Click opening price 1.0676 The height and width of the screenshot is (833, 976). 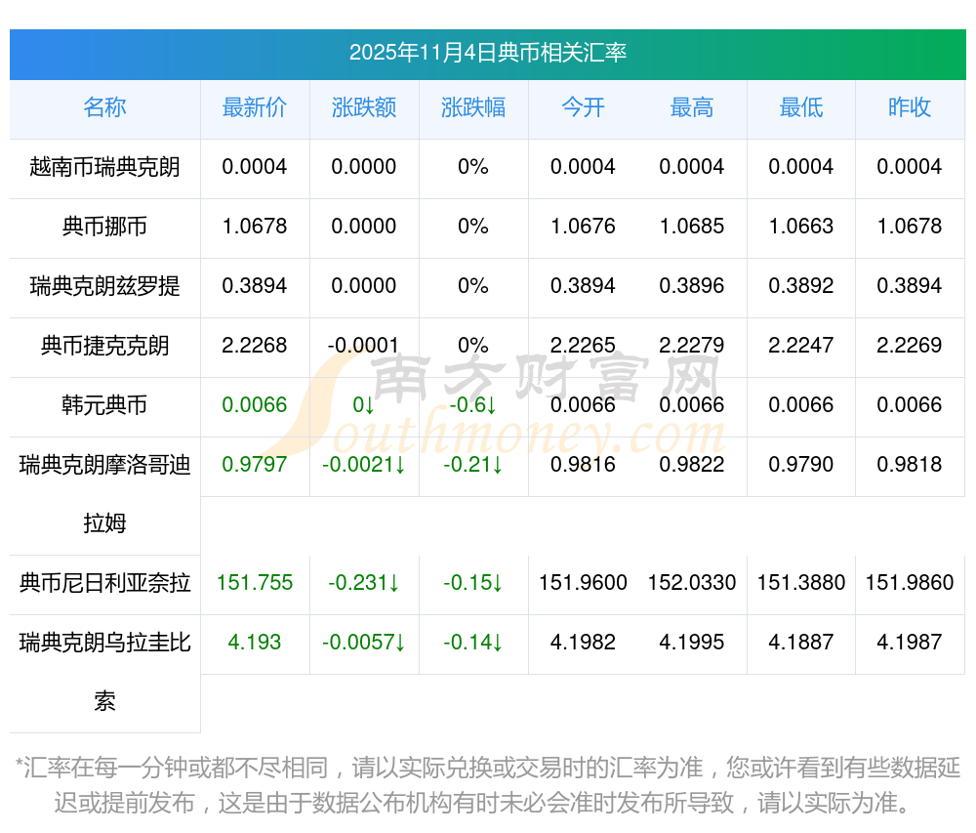point(583,226)
